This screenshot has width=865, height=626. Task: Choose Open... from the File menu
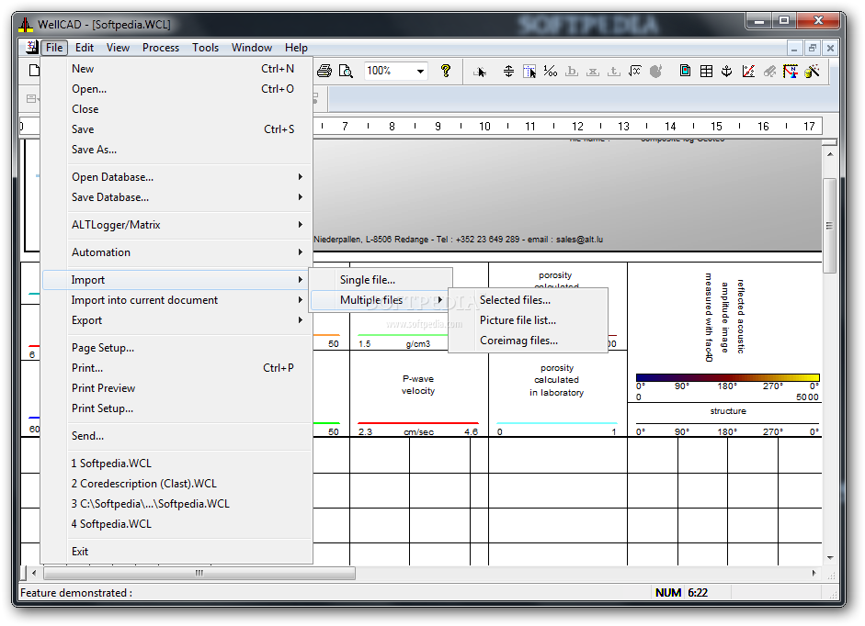pyautogui.click(x=177, y=89)
